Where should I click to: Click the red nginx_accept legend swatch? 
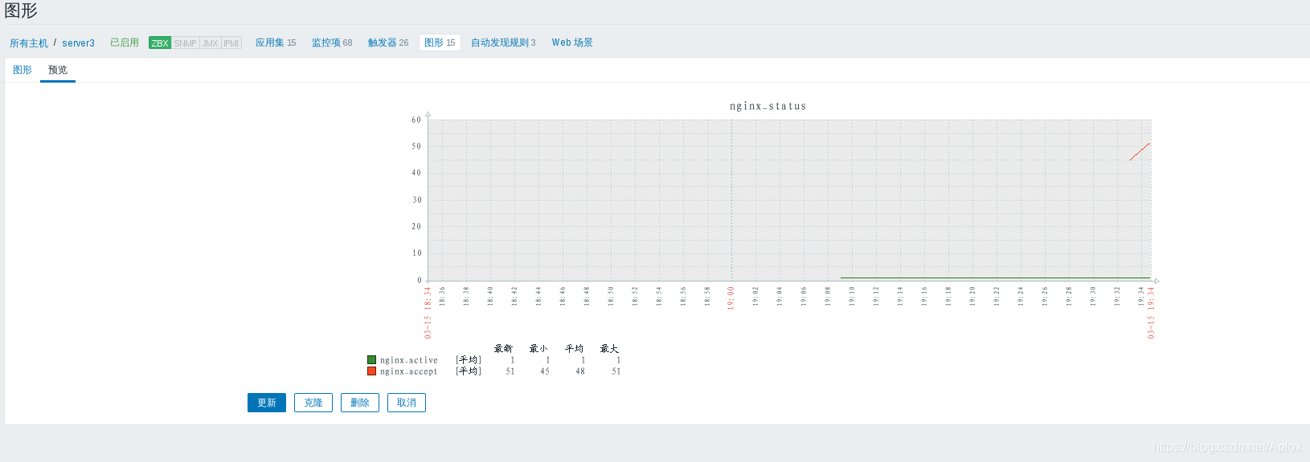click(371, 371)
